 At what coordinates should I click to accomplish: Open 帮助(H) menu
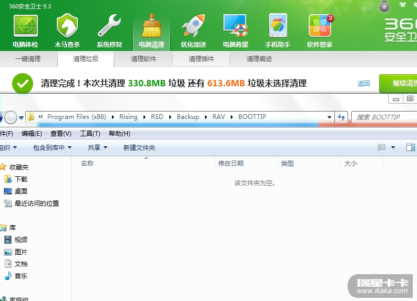click(119, 134)
